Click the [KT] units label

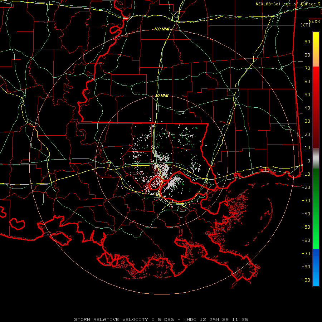click(x=305, y=25)
